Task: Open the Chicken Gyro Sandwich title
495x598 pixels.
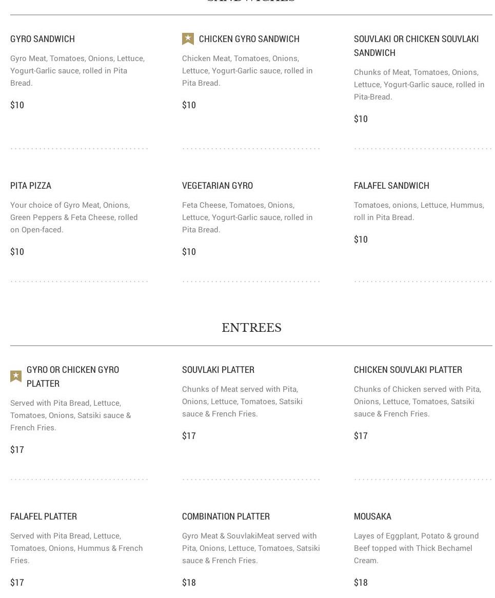Action: (249, 39)
